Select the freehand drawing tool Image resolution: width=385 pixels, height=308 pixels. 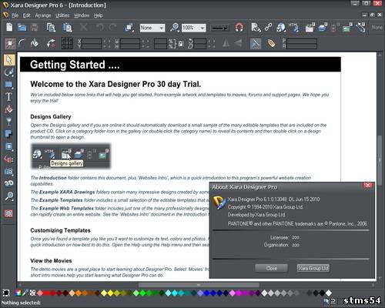point(9,72)
